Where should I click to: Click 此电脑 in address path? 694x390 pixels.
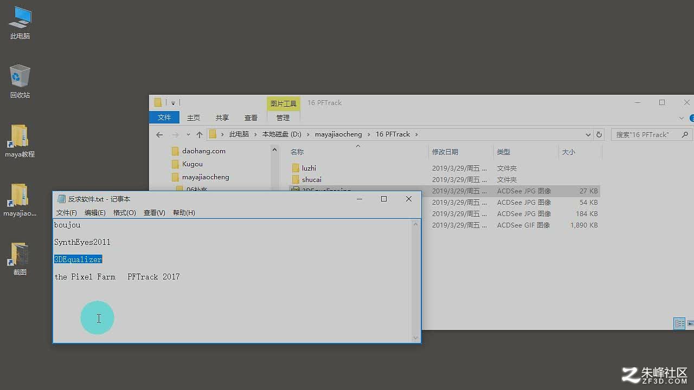tap(239, 134)
